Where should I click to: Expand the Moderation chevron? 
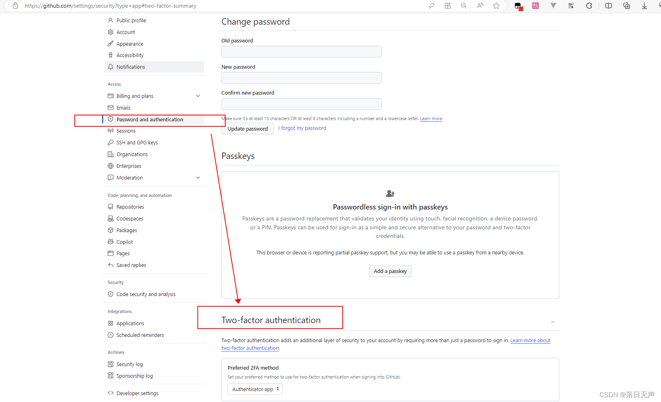click(x=198, y=178)
